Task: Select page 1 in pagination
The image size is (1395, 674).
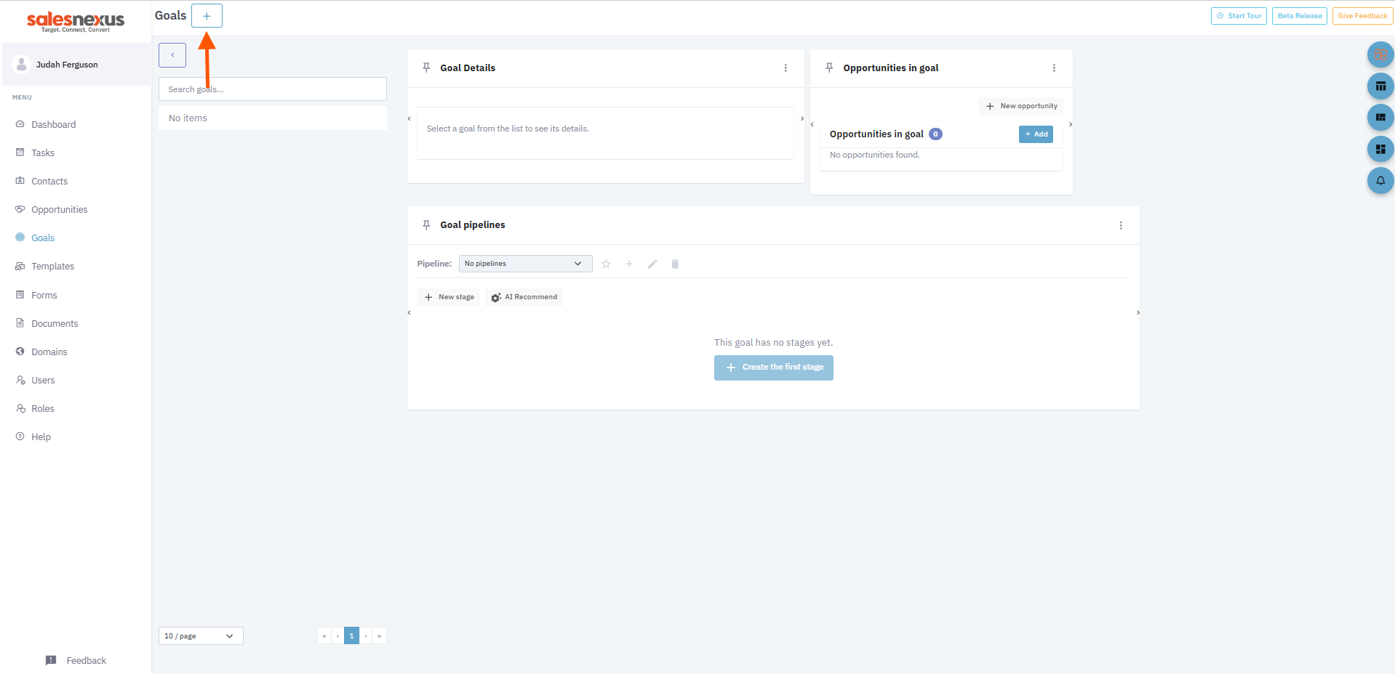Action: tap(351, 636)
